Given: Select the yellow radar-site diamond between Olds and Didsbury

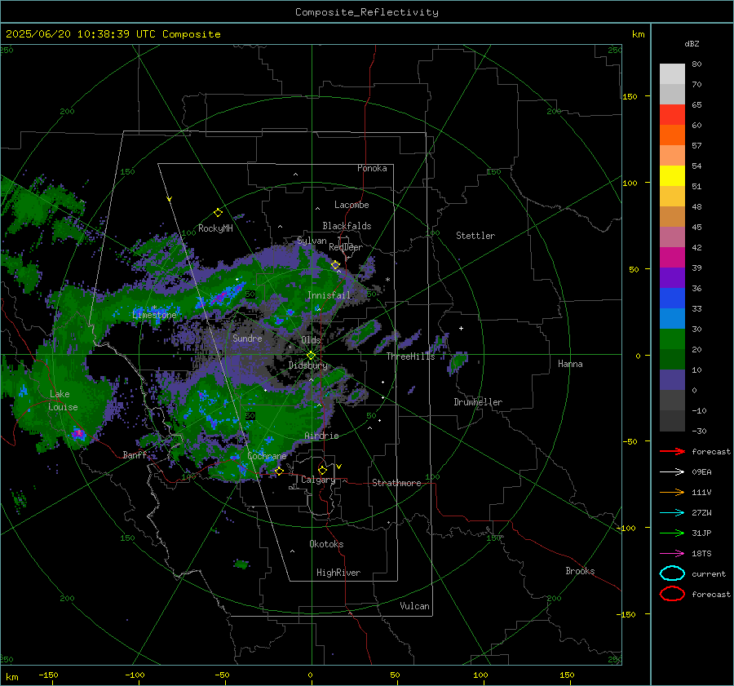Looking at the screenshot, I should tap(311, 356).
